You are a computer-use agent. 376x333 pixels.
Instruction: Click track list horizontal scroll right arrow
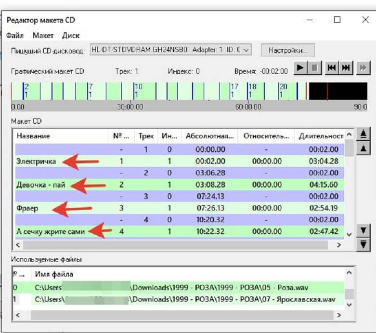338,245
